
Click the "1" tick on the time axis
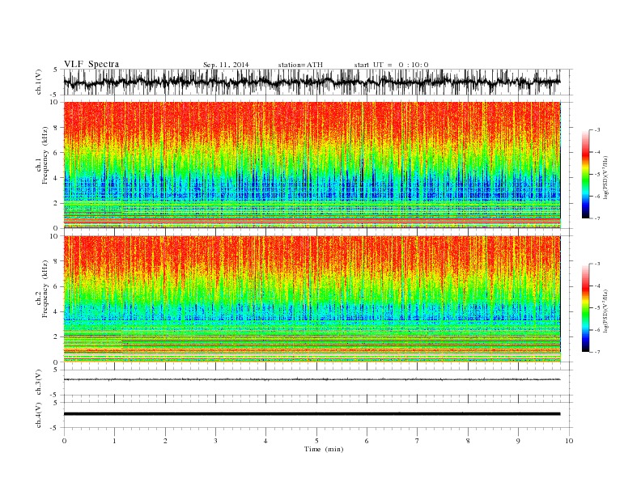pos(114,441)
